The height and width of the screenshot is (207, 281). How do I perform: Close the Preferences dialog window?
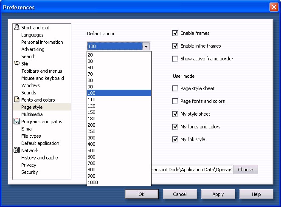pyautogui.click(x=273, y=7)
